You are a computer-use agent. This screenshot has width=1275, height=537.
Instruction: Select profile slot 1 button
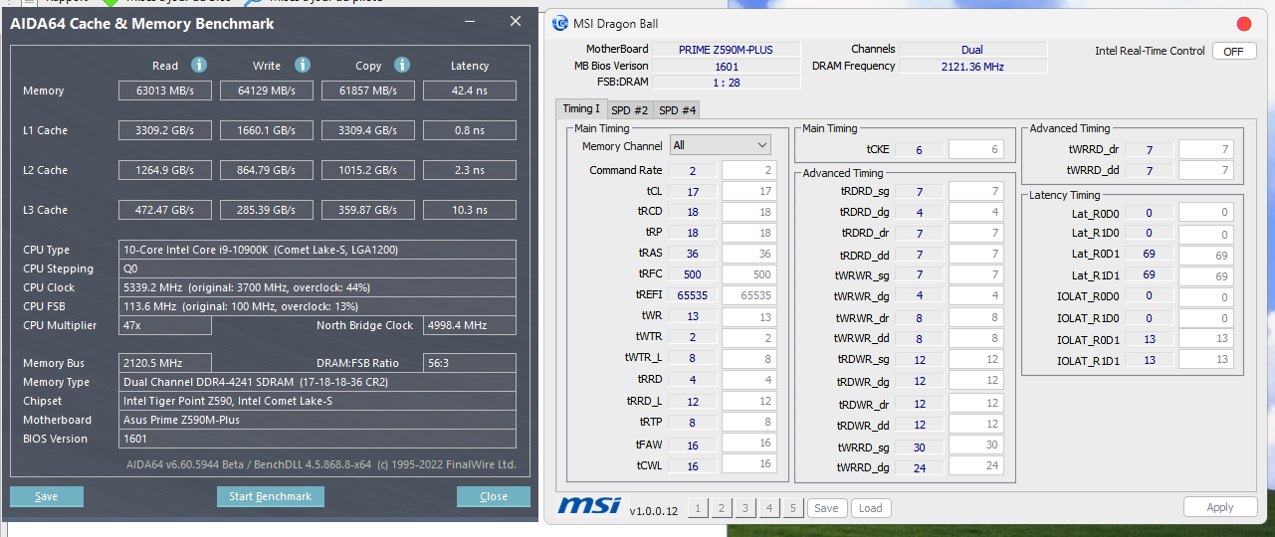click(698, 508)
